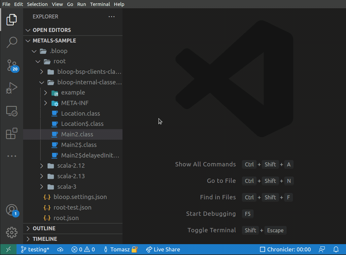Open the Selection menu
The width and height of the screenshot is (346, 255).
[37, 4]
